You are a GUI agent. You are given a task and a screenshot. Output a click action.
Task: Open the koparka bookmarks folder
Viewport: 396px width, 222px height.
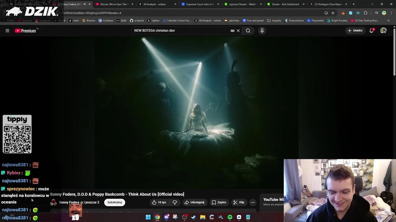274,21
